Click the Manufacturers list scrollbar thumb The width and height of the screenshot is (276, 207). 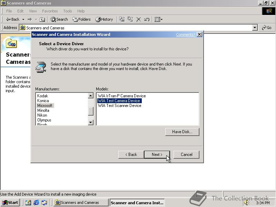point(90,111)
